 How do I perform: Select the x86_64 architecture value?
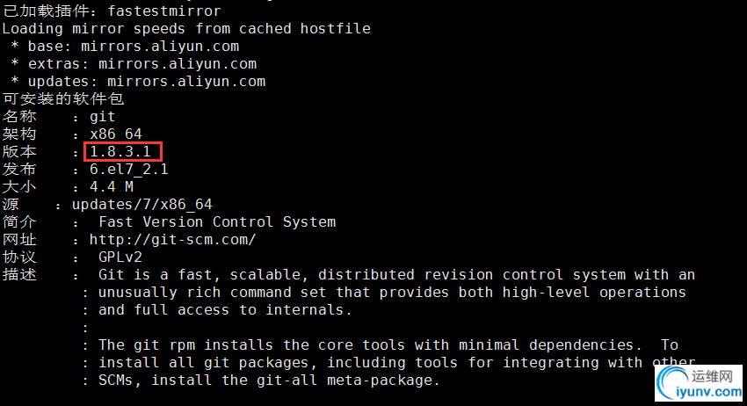116,134
